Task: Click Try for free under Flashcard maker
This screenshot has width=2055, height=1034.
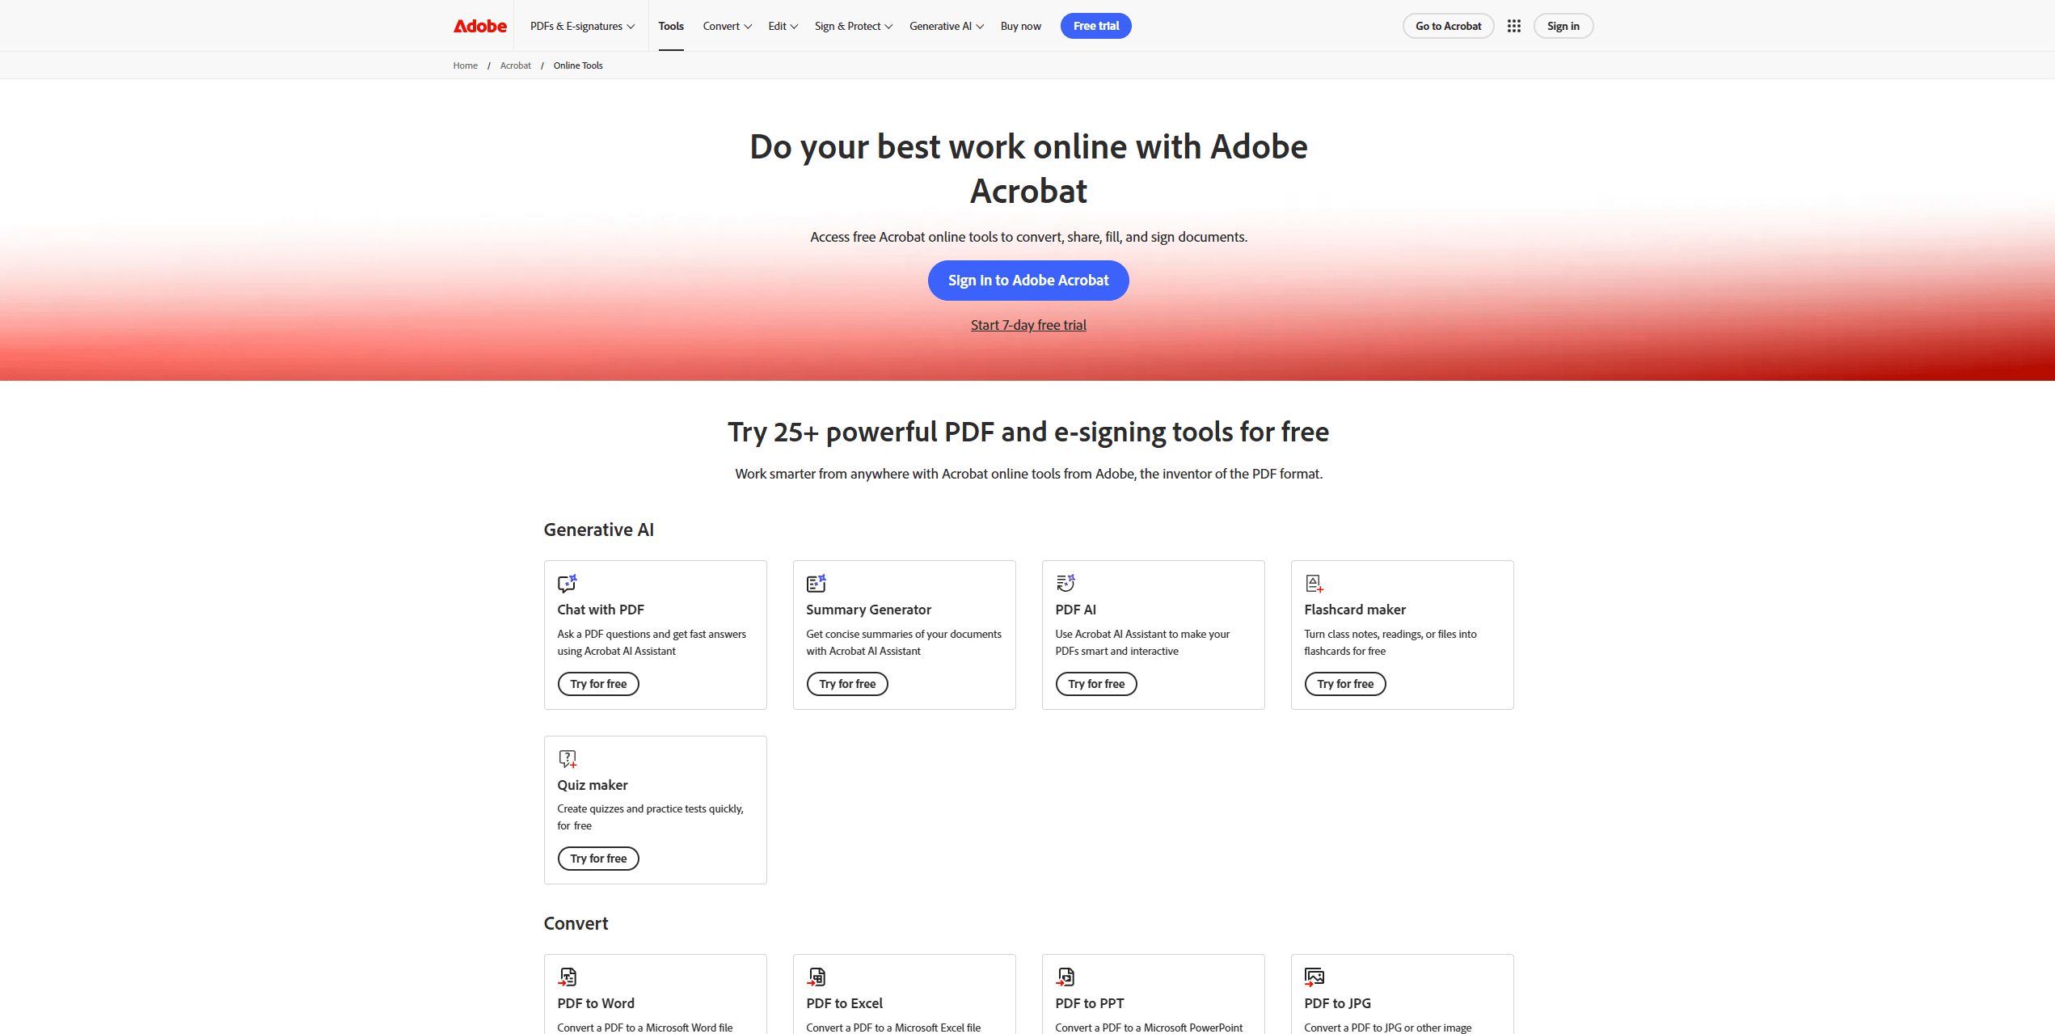Action: (1344, 683)
